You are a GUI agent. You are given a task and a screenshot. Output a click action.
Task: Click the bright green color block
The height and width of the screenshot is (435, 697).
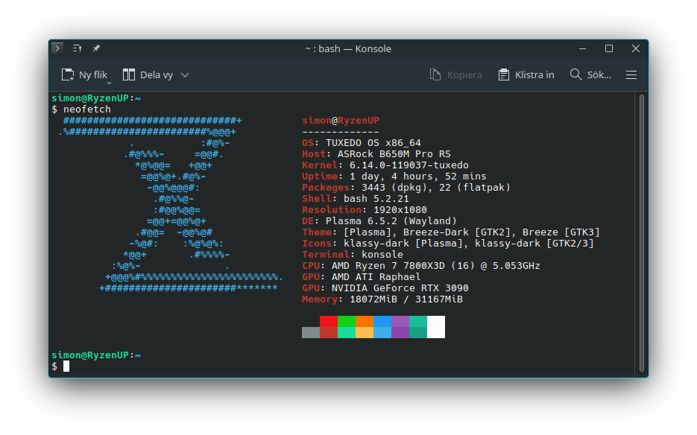pos(347,321)
